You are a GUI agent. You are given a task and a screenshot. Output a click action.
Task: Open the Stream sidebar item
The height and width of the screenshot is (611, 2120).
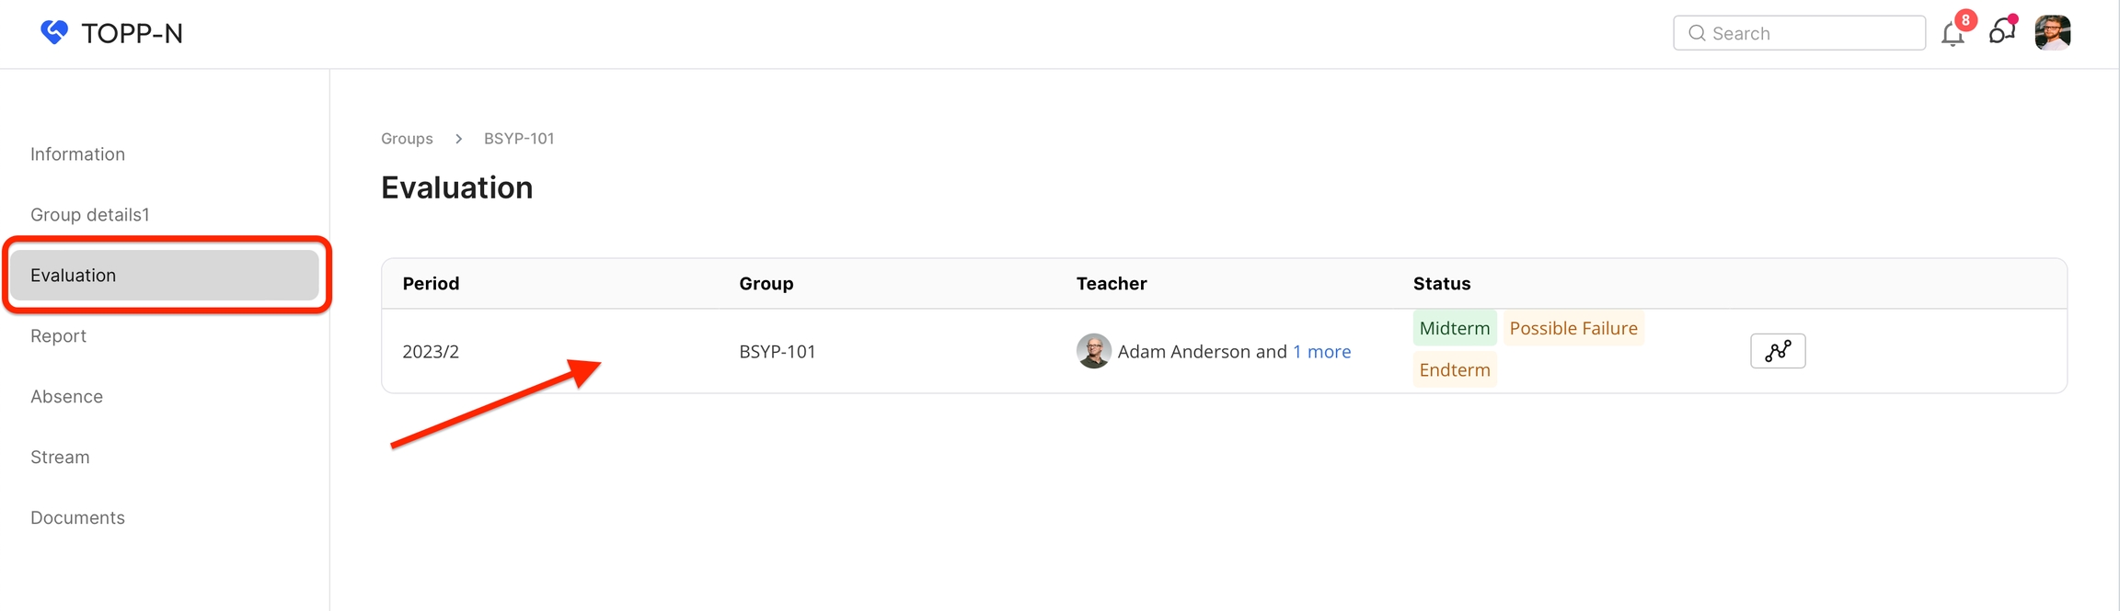[60, 458]
